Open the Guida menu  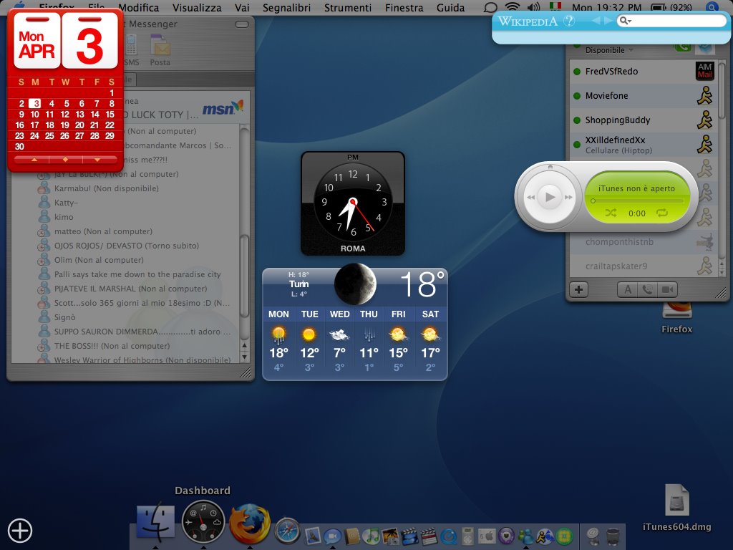tap(451, 7)
